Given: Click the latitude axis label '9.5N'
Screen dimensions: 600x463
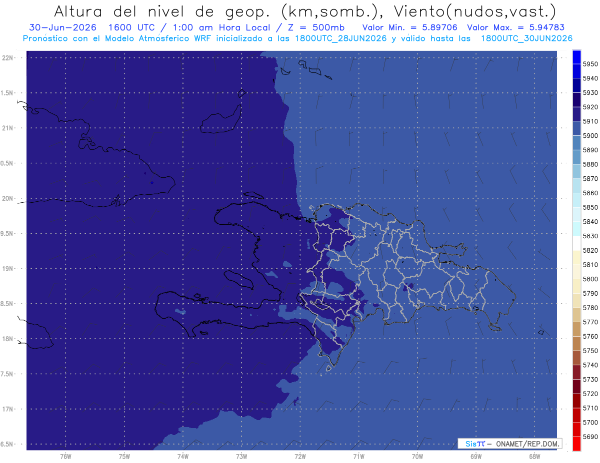Looking at the screenshot, I should point(7,234).
